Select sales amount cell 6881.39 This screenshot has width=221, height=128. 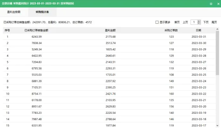pos(37,81)
